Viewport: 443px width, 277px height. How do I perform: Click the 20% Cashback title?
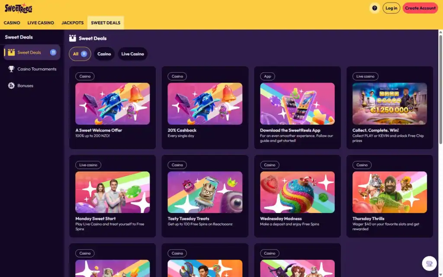pyautogui.click(x=182, y=130)
